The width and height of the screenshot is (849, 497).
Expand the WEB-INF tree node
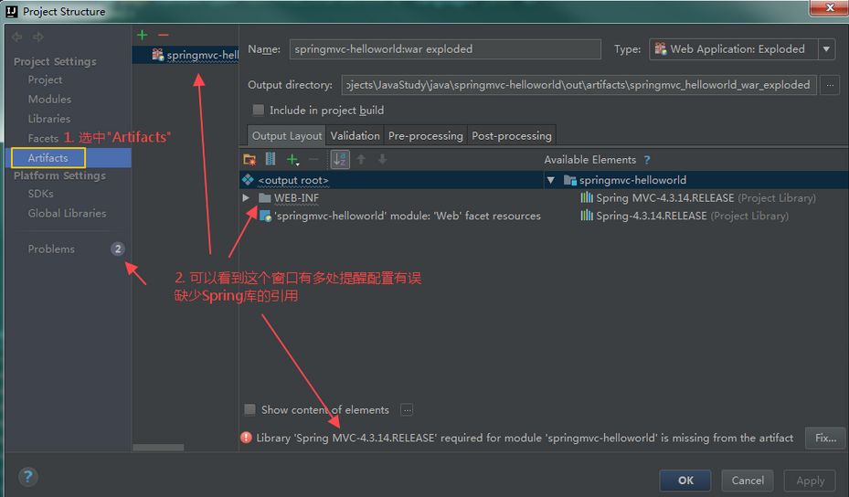(x=246, y=197)
